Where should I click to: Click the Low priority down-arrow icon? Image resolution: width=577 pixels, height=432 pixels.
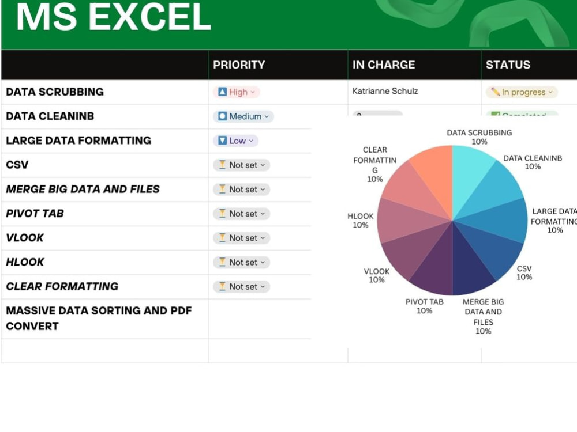click(222, 141)
